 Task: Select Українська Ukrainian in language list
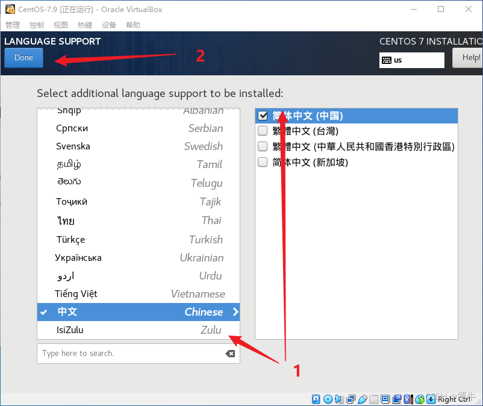(139, 258)
